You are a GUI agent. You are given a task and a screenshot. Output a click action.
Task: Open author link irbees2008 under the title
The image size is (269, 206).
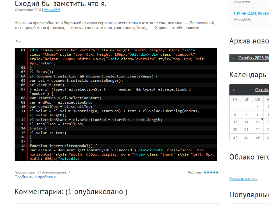(52, 10)
